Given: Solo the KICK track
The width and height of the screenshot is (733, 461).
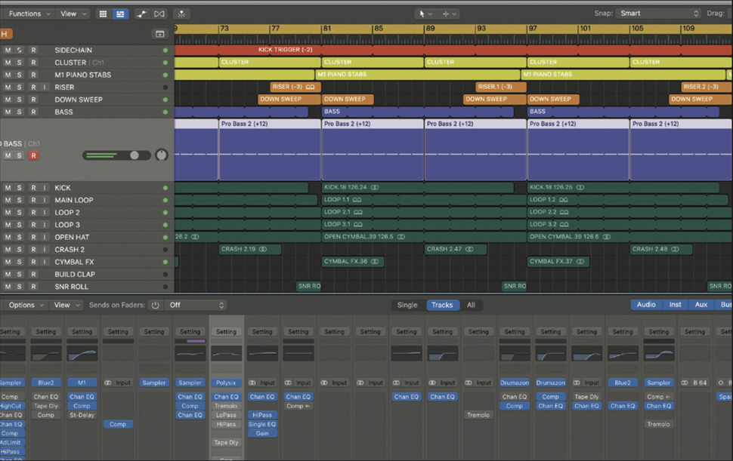Looking at the screenshot, I should 19,188.
